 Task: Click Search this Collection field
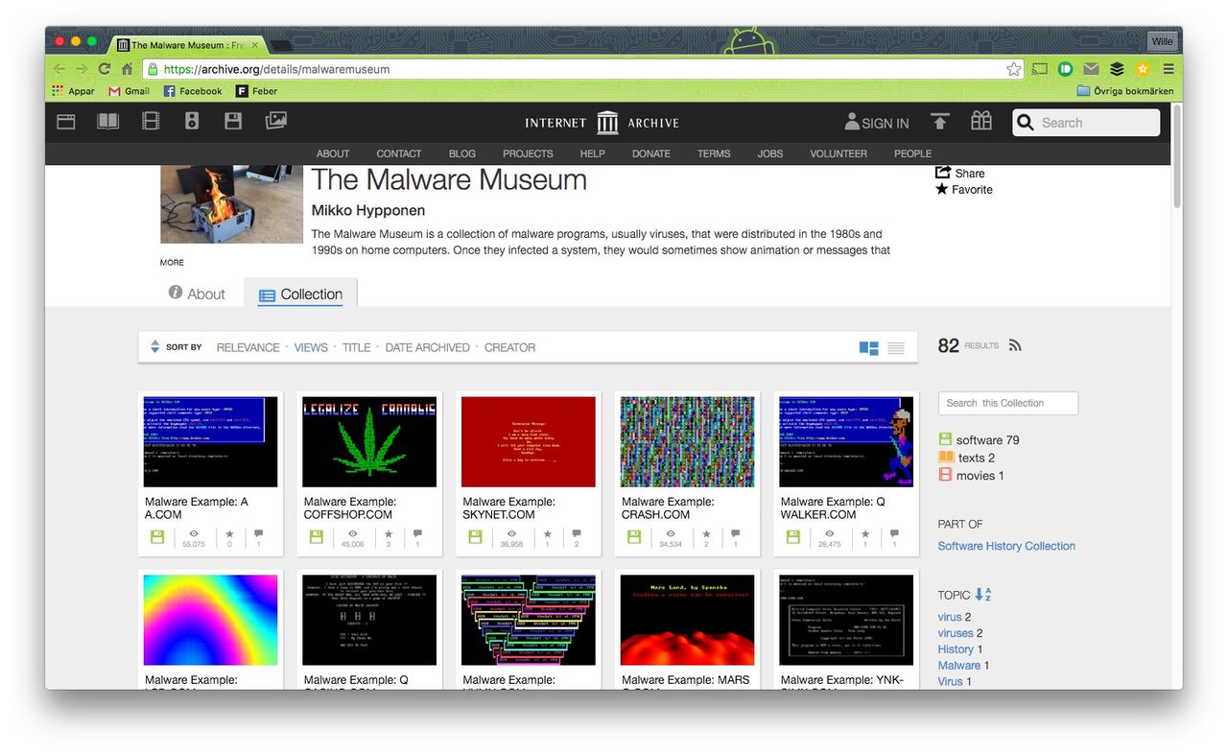pos(1008,403)
